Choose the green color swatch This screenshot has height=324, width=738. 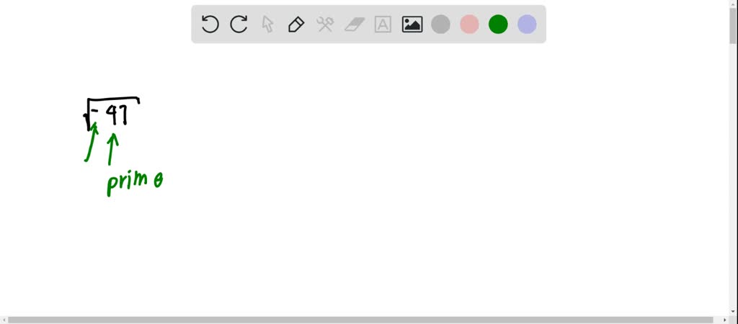[498, 24]
